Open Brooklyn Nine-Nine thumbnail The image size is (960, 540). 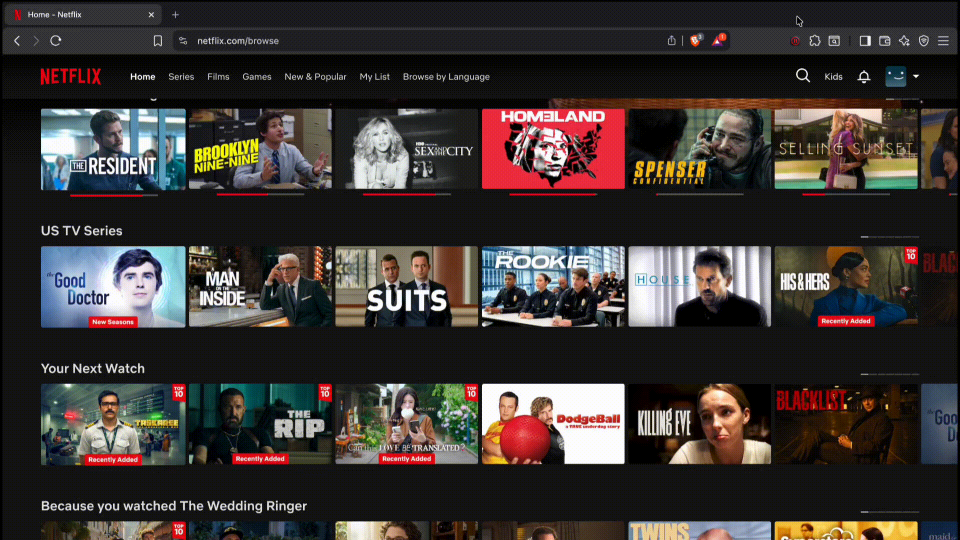tap(260, 149)
